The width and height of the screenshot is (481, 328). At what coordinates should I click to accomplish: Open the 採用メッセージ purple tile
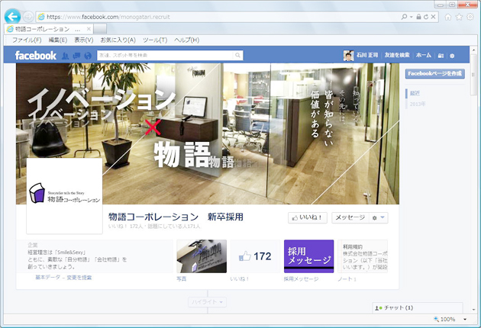point(309,256)
